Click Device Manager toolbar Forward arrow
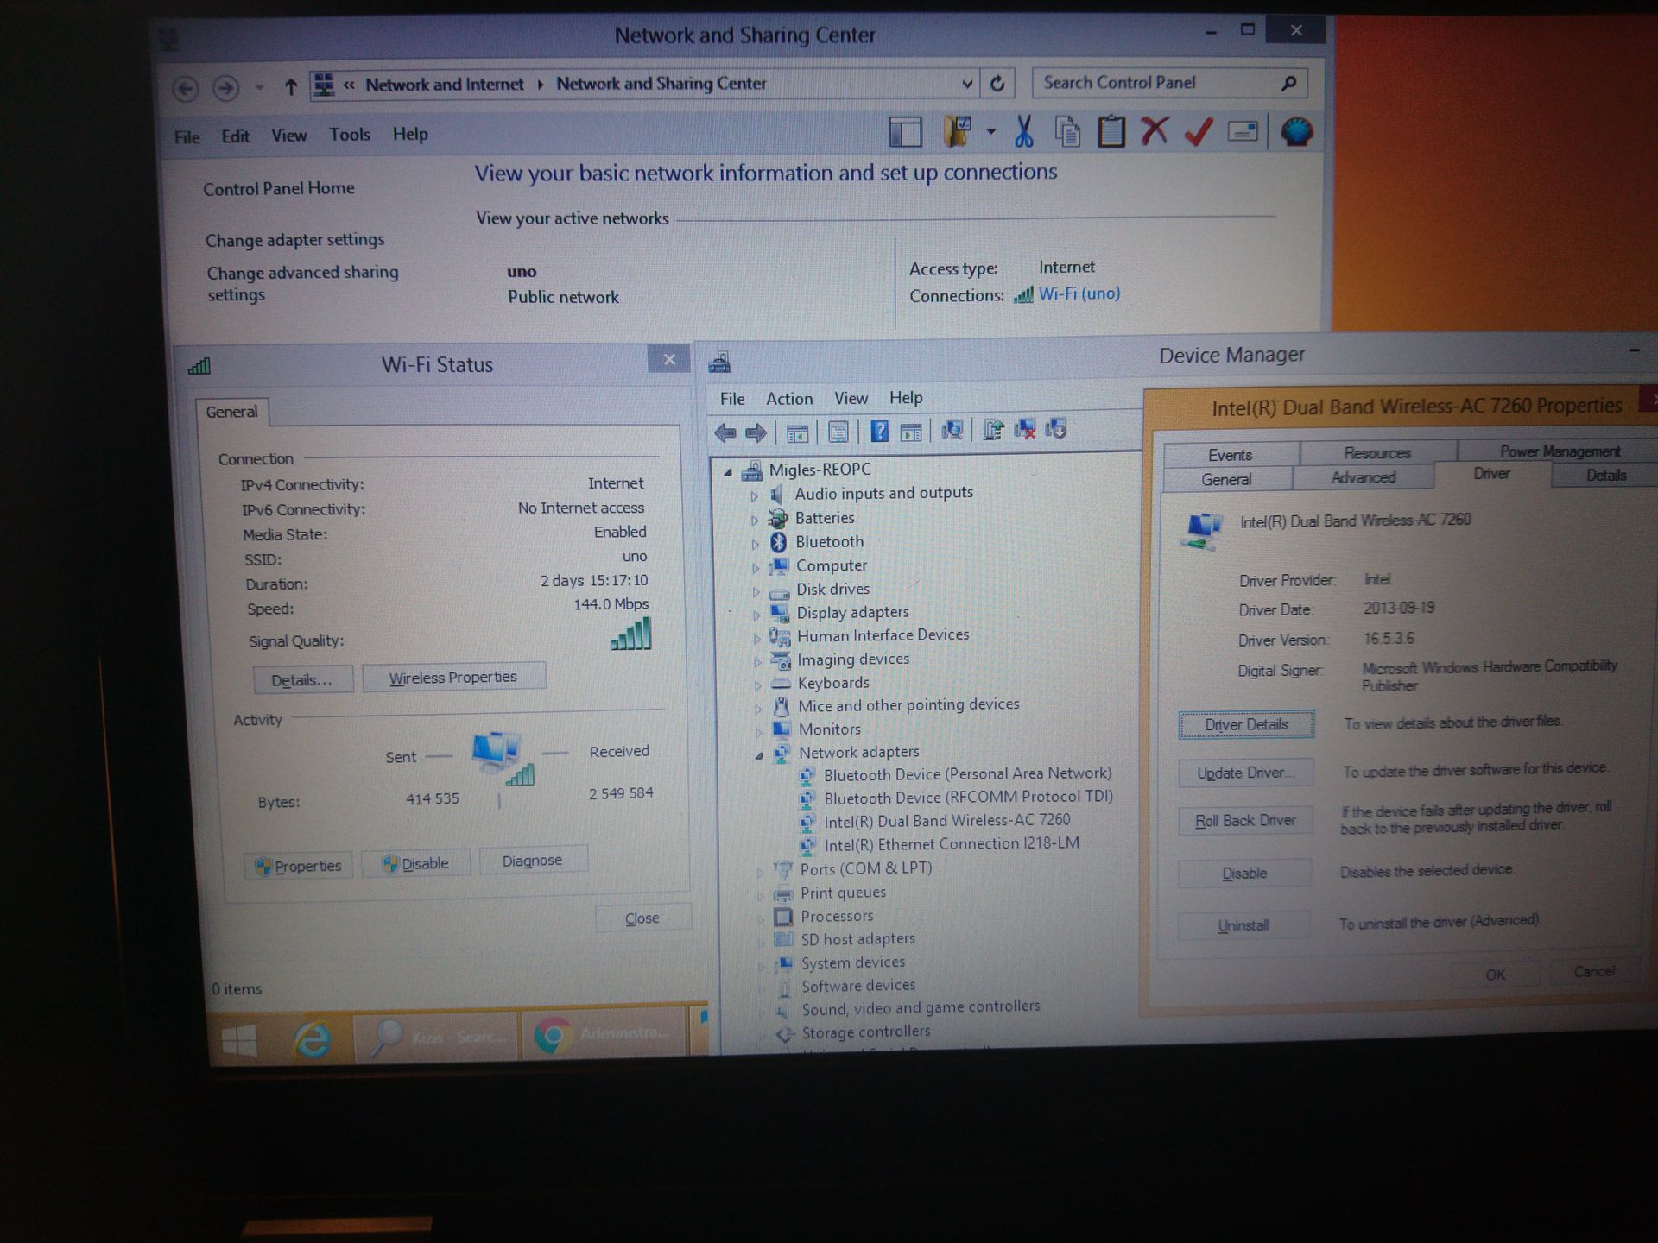 tap(756, 432)
